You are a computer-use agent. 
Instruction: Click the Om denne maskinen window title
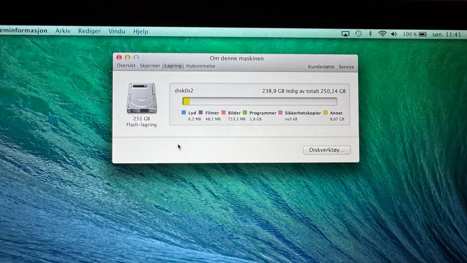coord(237,58)
